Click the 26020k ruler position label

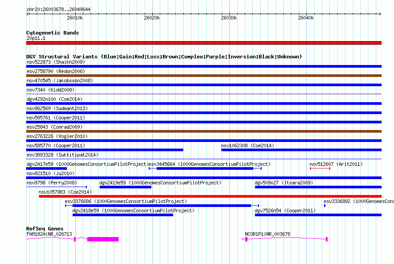coord(152,18)
